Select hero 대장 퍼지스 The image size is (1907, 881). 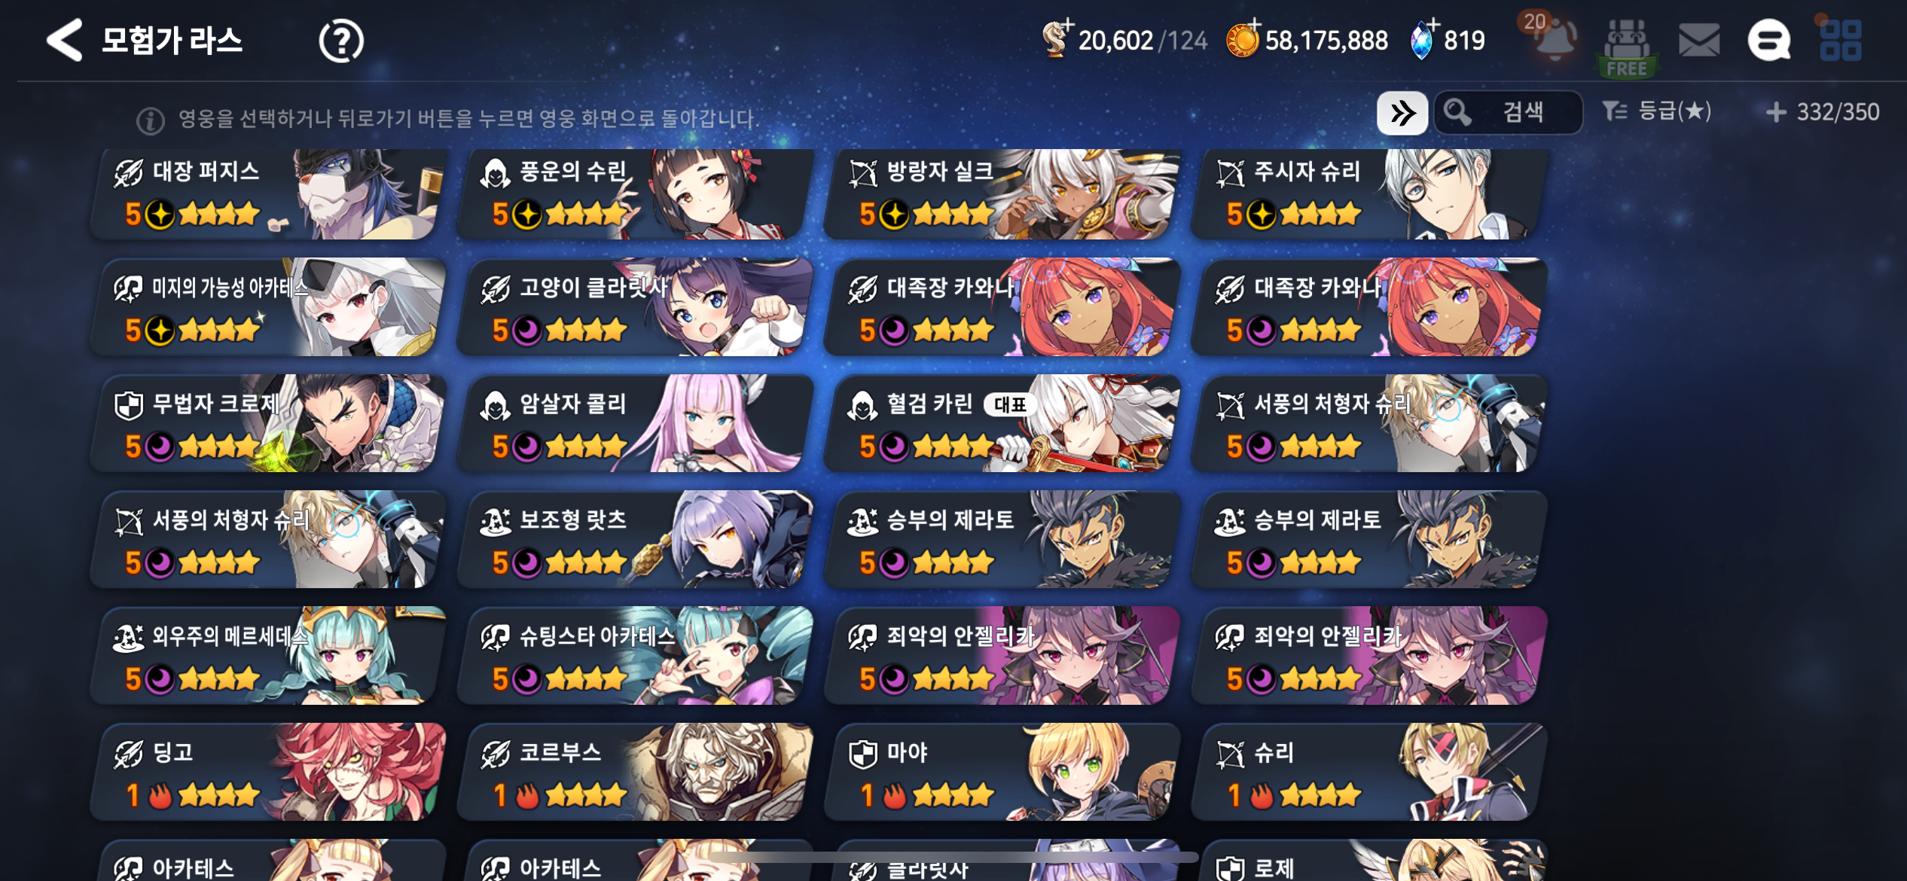[x=267, y=194]
